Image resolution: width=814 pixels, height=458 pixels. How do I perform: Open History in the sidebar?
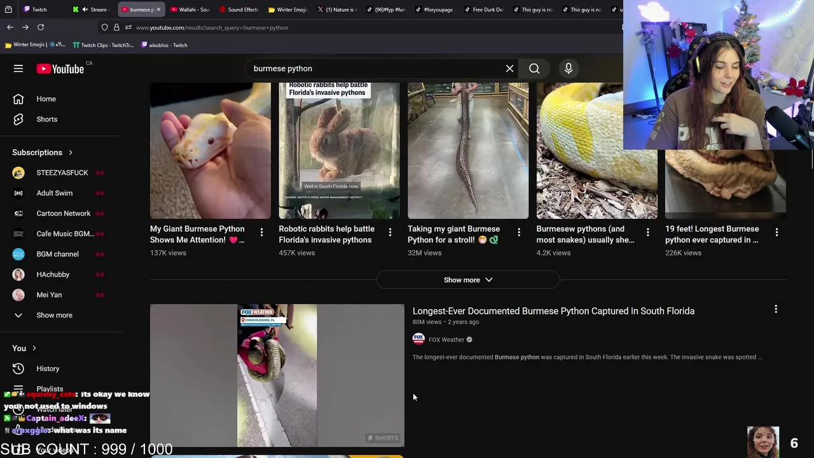[61, 369]
